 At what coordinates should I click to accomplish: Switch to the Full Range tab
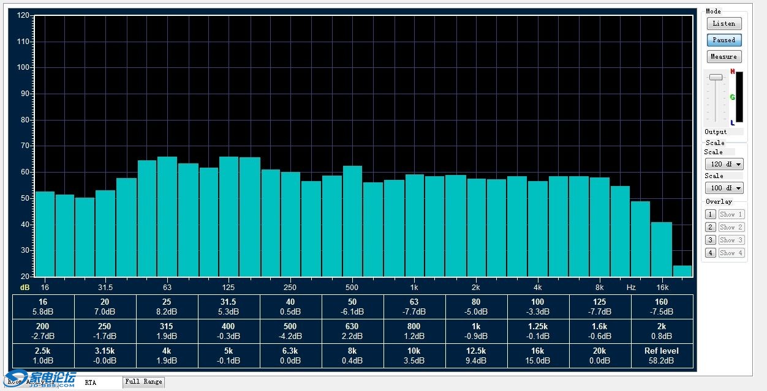pyautogui.click(x=143, y=382)
